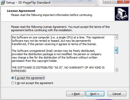Select "I do not accept the agreement" option
Viewport: 130px width, 100px height.
(x=13, y=83)
